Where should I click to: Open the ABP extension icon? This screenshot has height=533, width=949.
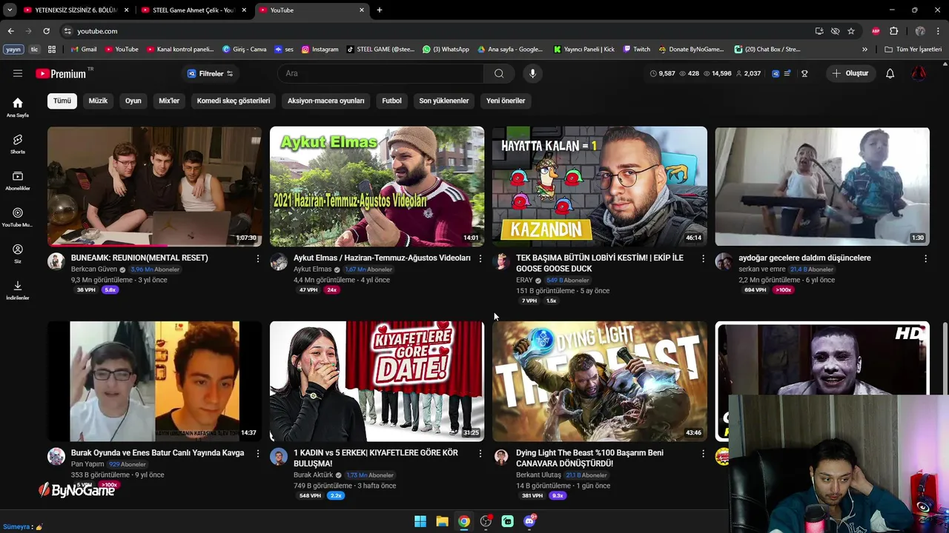(876, 31)
